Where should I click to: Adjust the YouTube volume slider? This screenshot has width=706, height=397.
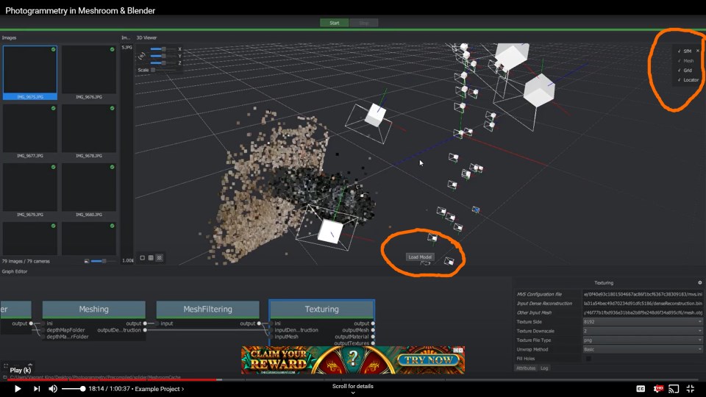point(73,388)
